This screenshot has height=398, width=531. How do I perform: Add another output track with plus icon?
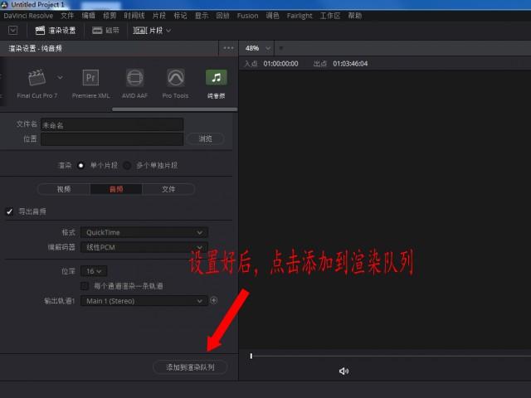214,300
